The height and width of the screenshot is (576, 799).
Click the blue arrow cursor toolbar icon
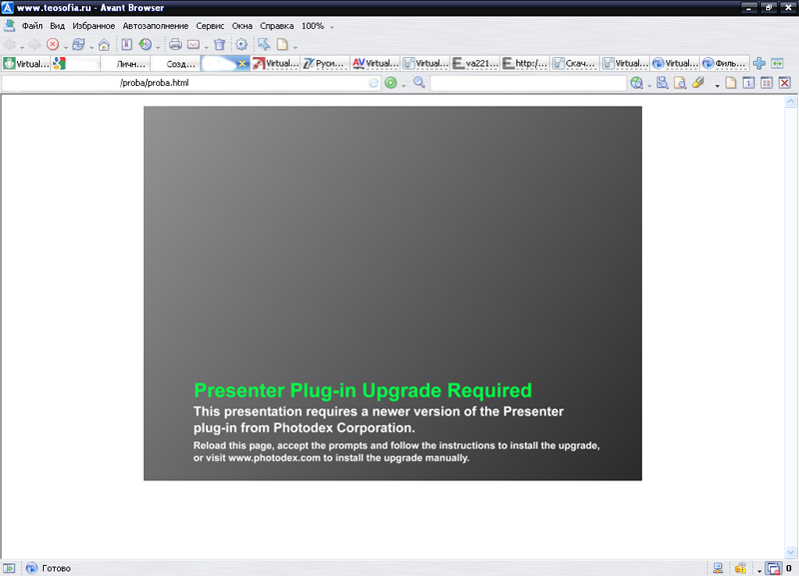[264, 44]
